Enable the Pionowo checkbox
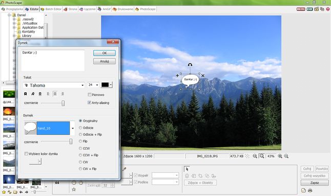 pos(90,94)
